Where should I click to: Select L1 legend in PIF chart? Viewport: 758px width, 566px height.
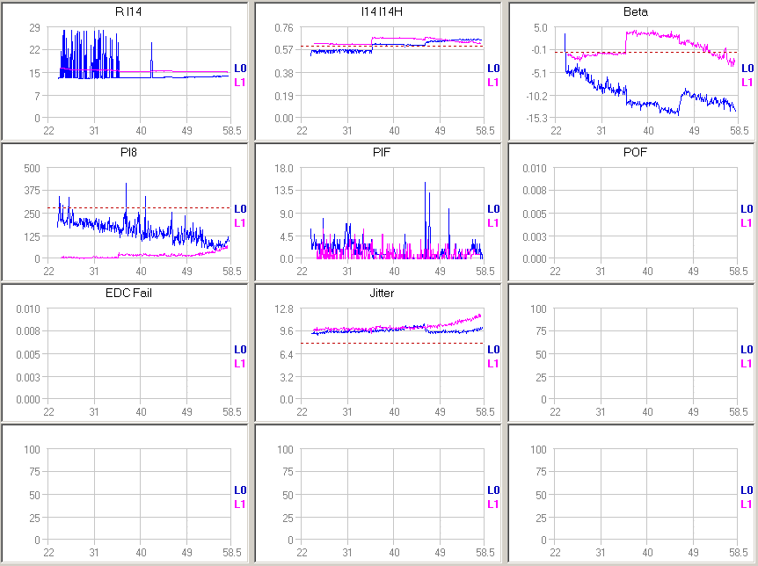pyautogui.click(x=493, y=222)
